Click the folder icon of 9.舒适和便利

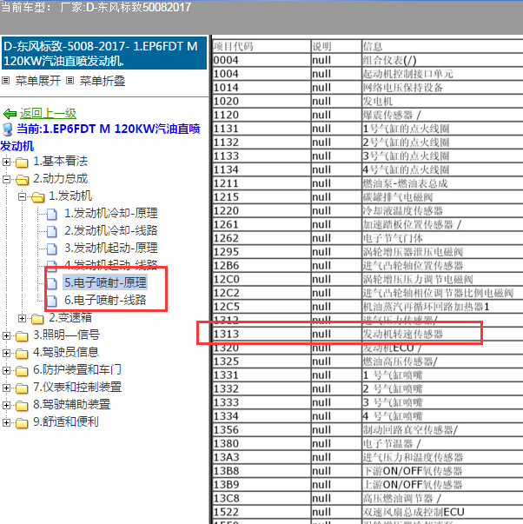tap(22, 422)
